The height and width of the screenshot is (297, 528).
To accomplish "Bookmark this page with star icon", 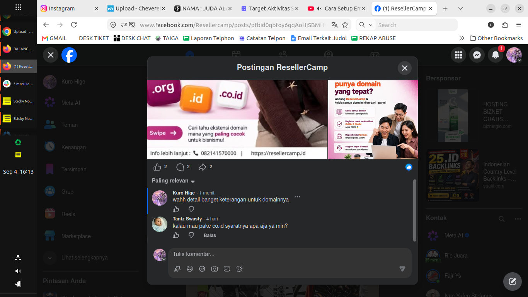I will (x=345, y=25).
